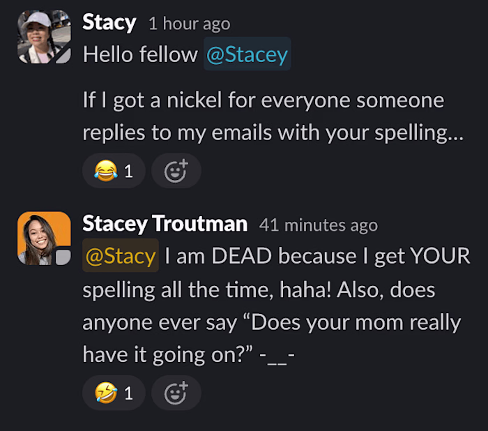Screen dimensions: 488x431
Task: Open the Stacey Troutman sender name
Action: 165,224
